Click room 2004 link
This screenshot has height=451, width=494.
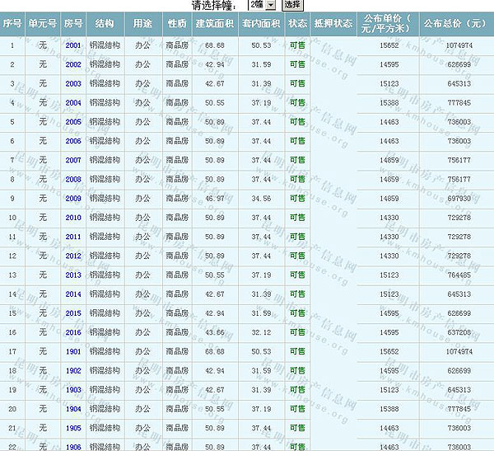tap(73, 103)
